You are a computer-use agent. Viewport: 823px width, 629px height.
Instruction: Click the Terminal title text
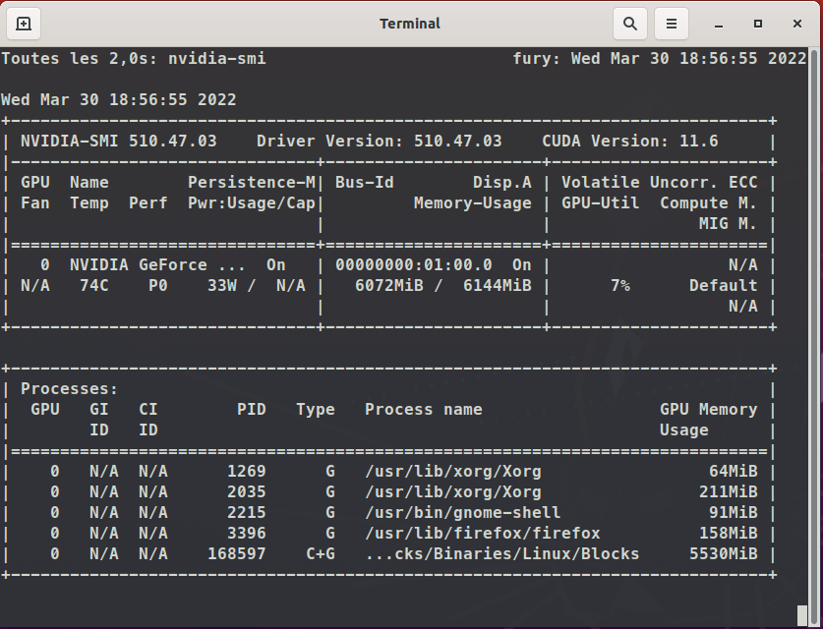click(x=410, y=24)
